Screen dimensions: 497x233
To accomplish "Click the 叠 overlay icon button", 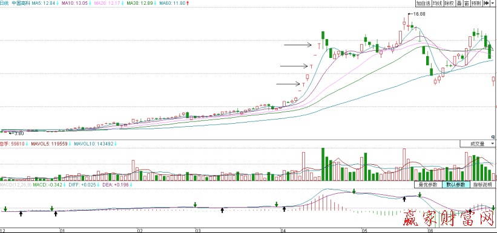I will [x=459, y=4].
